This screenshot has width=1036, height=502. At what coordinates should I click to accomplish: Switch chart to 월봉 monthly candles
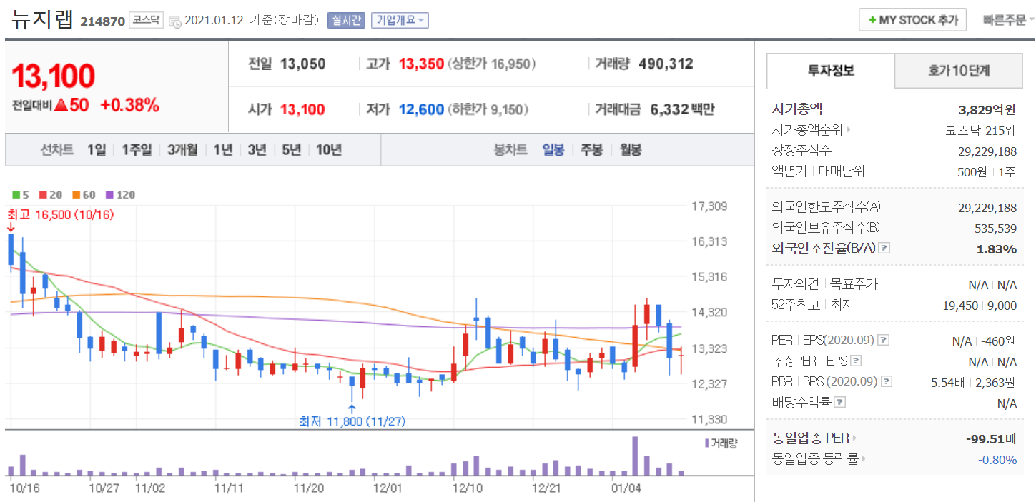[630, 150]
